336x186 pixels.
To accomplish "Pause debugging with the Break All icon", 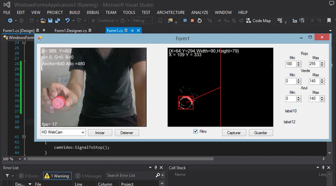I will click(x=185, y=20).
